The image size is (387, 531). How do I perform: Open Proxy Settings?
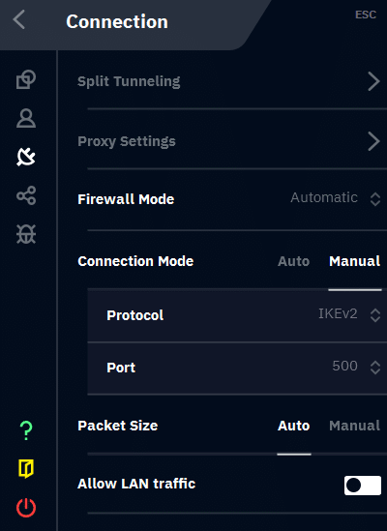coord(232,141)
